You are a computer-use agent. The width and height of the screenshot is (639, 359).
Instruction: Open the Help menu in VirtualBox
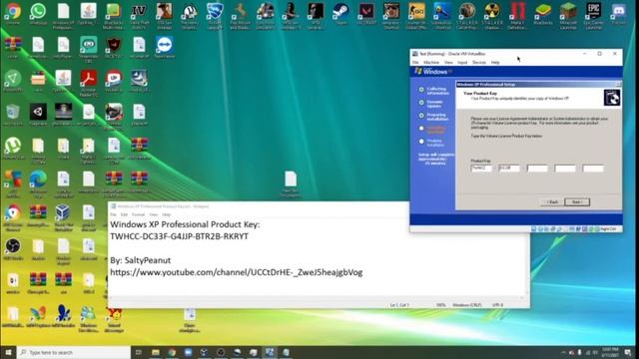(x=495, y=63)
